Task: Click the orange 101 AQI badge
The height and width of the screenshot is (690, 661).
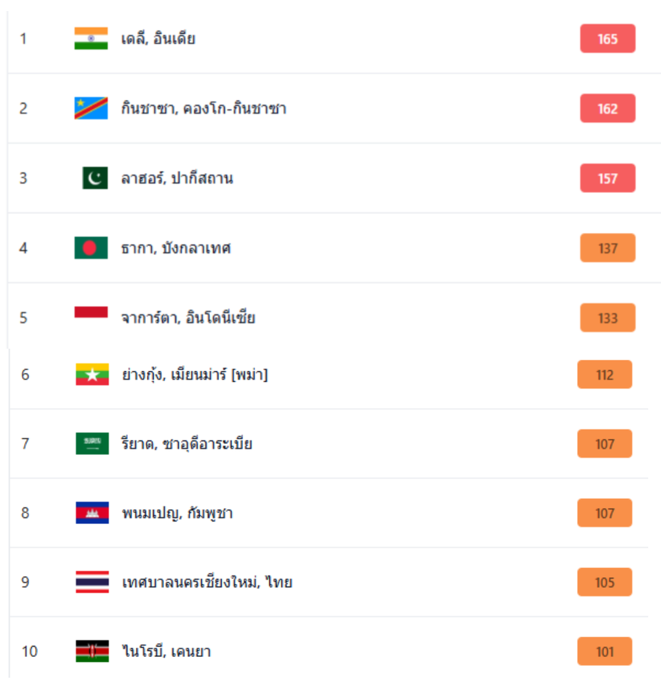Action: [x=605, y=651]
